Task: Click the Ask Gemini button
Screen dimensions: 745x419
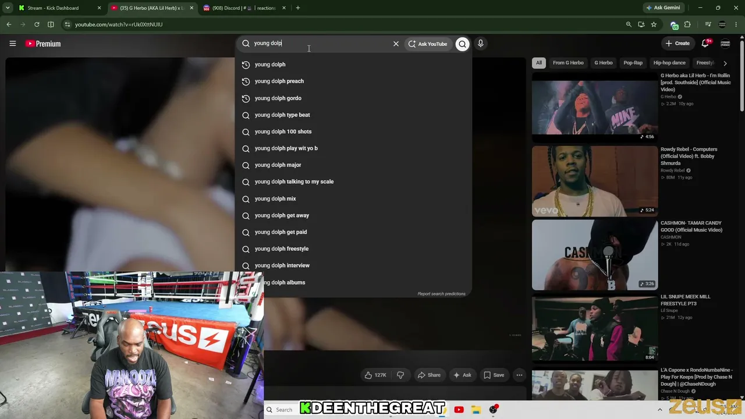Action: [x=663, y=8]
